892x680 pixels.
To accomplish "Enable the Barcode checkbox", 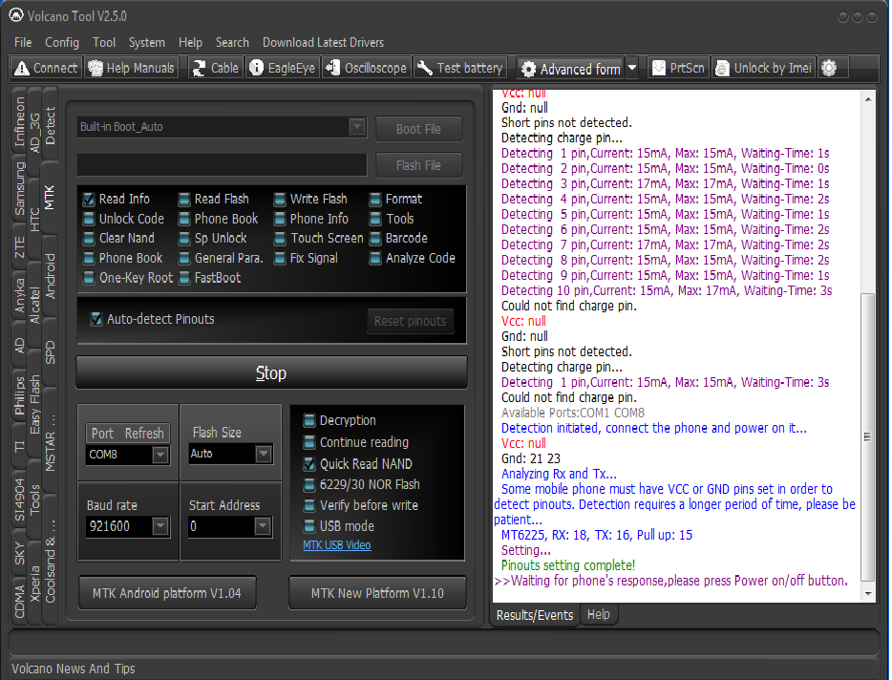I will point(375,239).
